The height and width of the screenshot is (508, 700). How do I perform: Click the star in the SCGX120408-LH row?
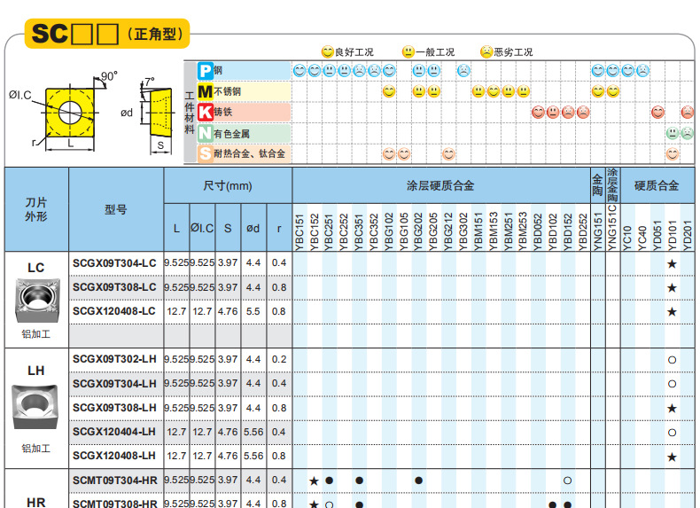click(672, 457)
